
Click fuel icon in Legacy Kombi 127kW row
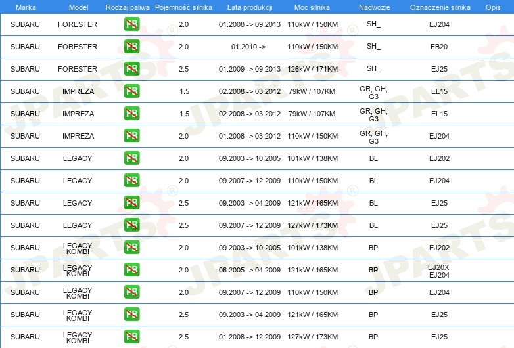[131, 337]
